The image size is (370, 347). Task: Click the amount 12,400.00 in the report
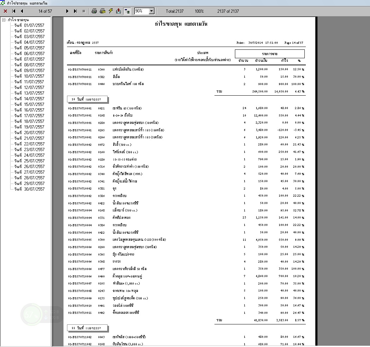pyautogui.click(x=261, y=115)
